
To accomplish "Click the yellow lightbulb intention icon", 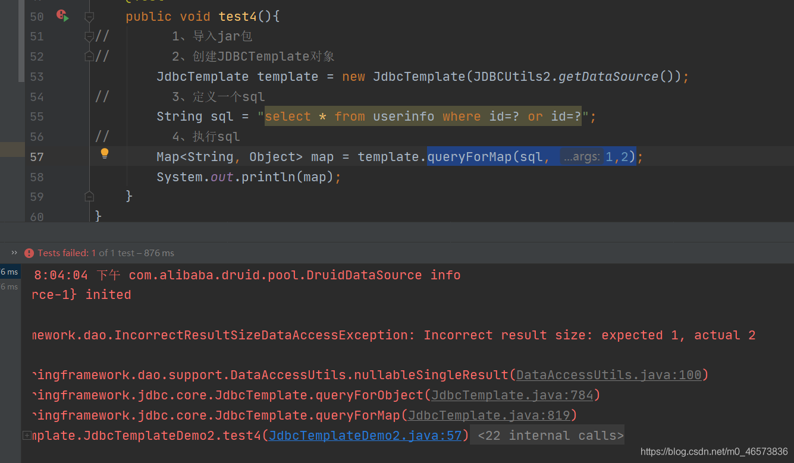I will (105, 153).
